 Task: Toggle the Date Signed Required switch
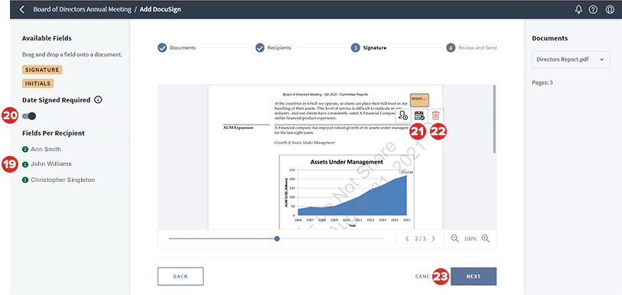[x=29, y=116]
